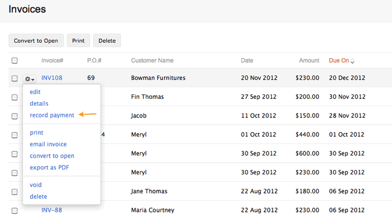Viewport: 392px width, 218px height.
Task: Click the date 20 Nov 2012
Action: pyautogui.click(x=259, y=78)
